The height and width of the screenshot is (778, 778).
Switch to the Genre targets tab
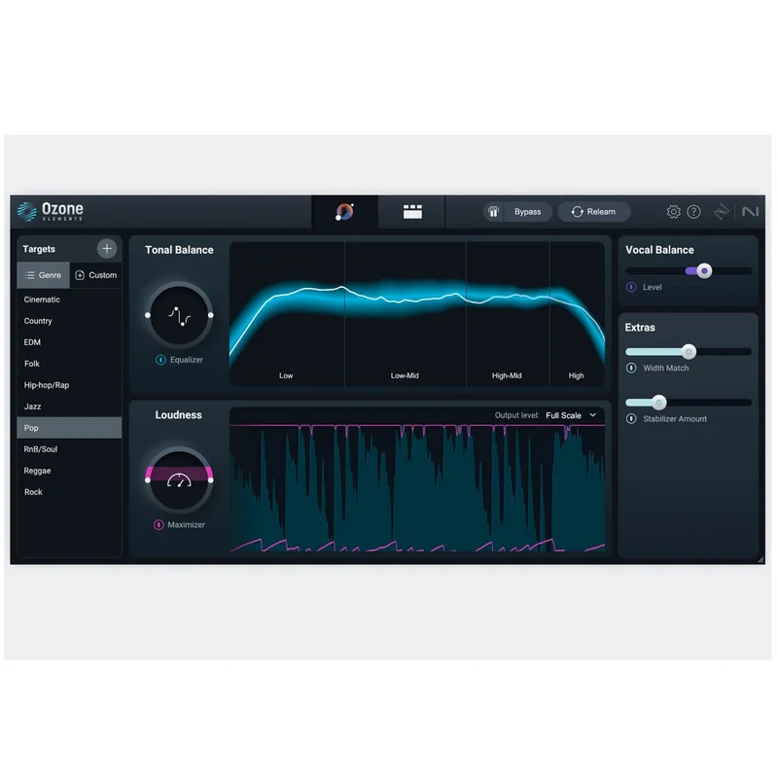click(x=43, y=275)
